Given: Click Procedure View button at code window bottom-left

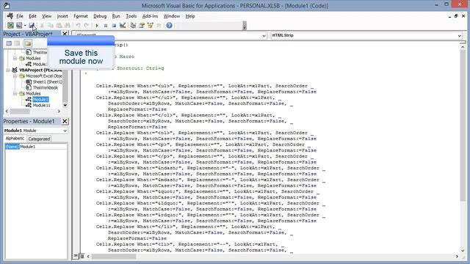Looking at the screenshot, I should point(76,256).
